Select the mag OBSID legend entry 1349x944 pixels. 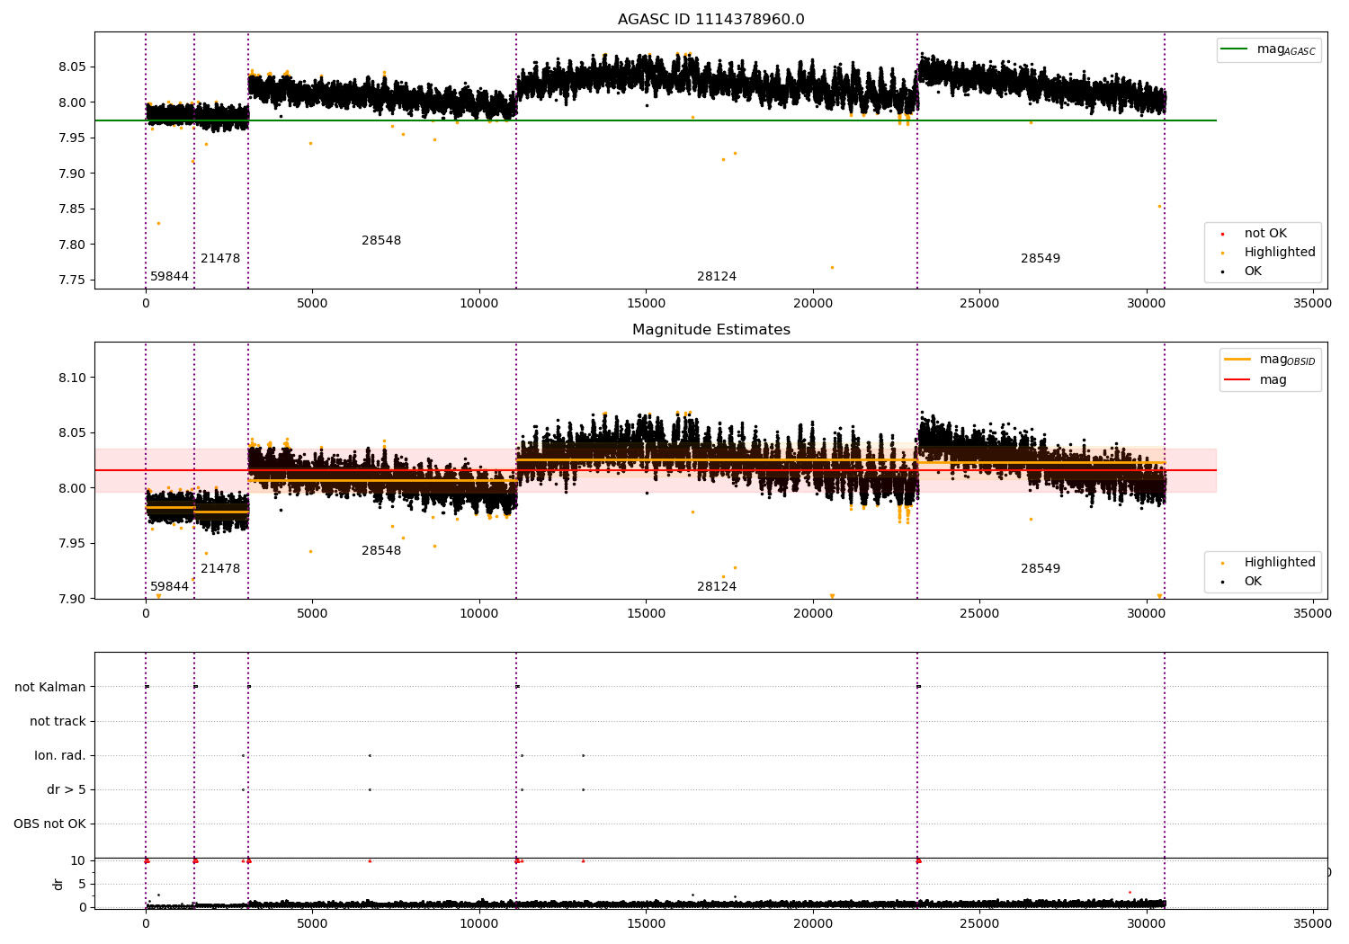pos(1270,360)
